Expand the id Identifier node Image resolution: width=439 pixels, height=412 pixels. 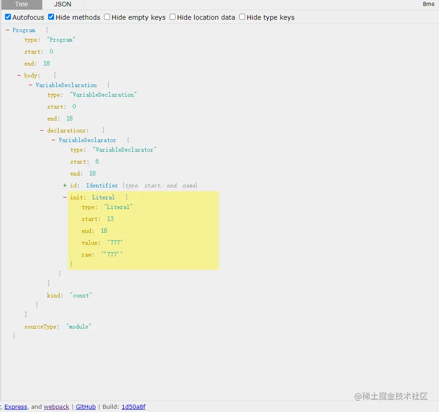point(65,186)
